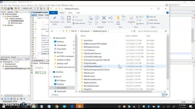Screen dimensions: 195x109
Task: Click Select all in ribbon
Action: click(x=151, y=17)
